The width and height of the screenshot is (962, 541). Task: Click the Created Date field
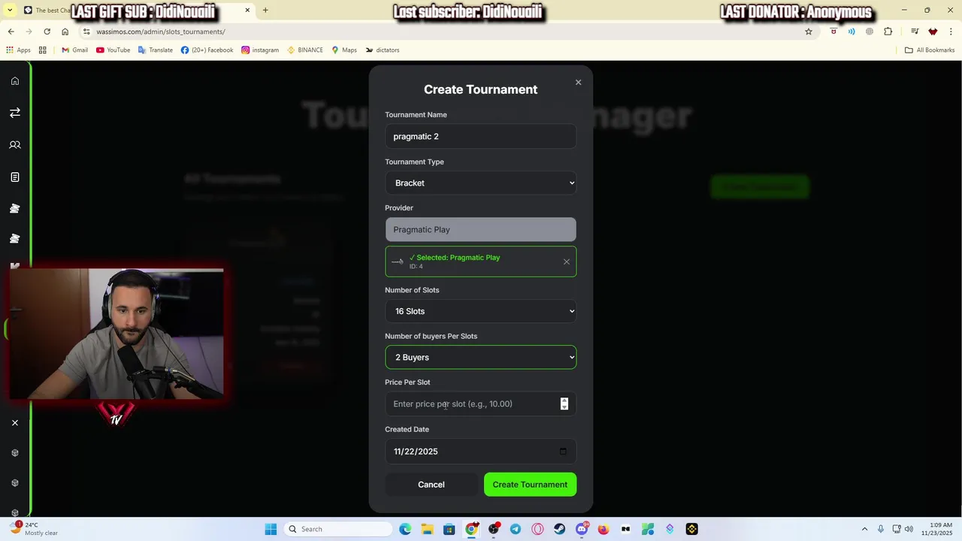pyautogui.click(x=481, y=452)
